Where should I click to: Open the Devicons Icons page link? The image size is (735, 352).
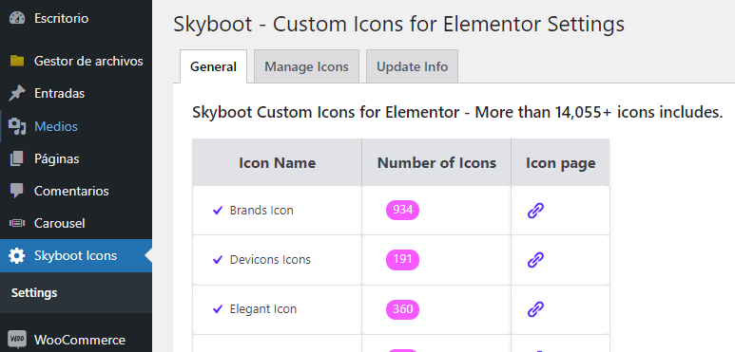[x=535, y=259]
